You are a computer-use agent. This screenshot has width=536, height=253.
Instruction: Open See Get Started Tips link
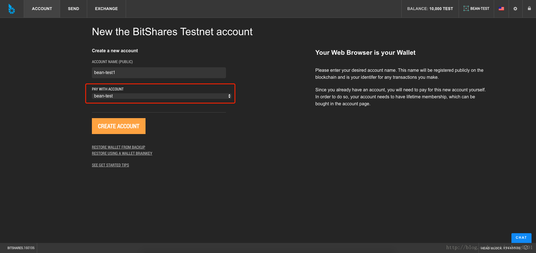(x=110, y=165)
